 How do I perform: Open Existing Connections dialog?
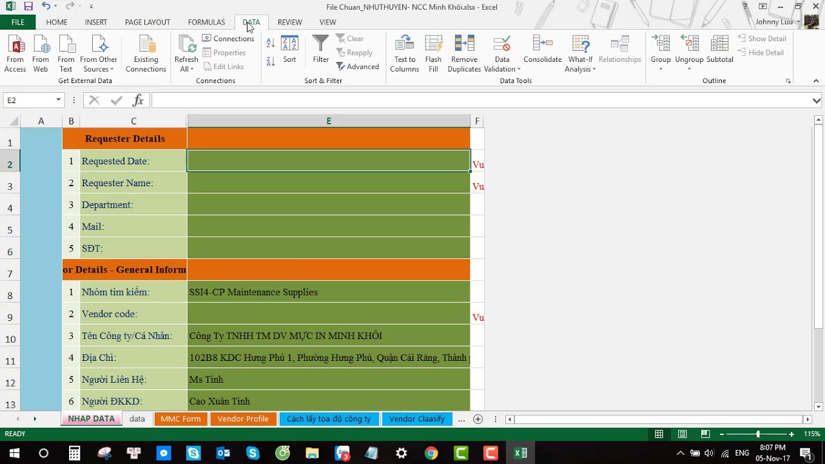pyautogui.click(x=146, y=54)
